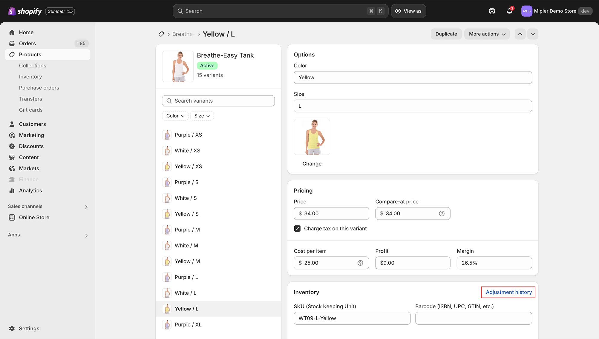Open Inventory in the sidebar

(30, 77)
